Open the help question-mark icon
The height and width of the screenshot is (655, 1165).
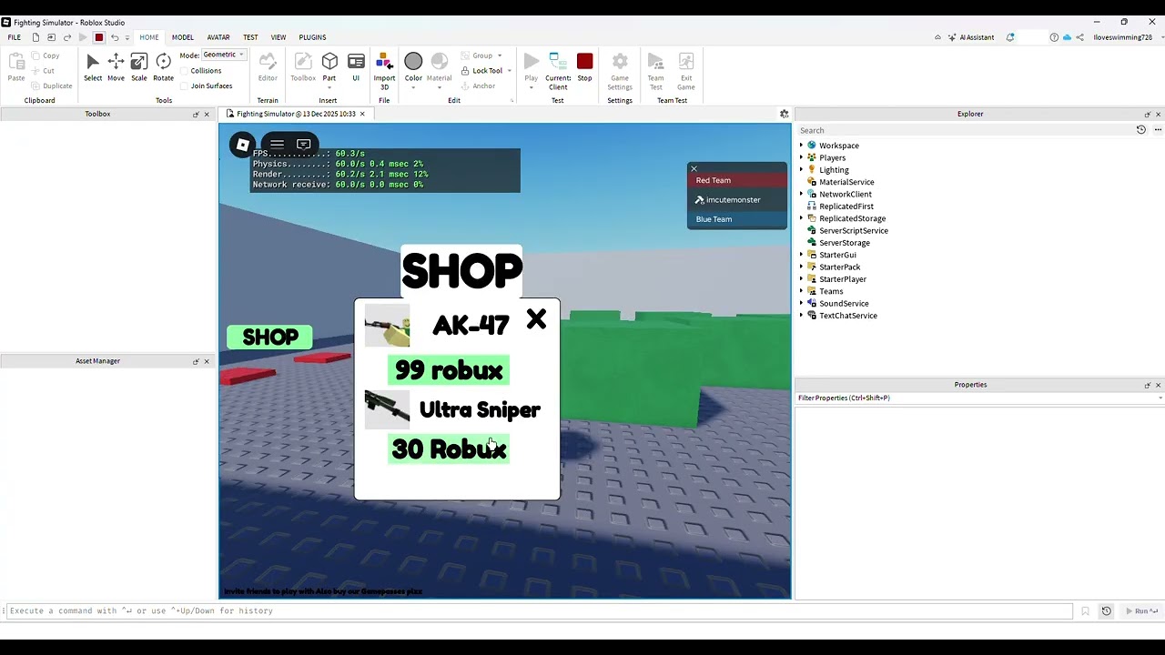[x=1054, y=37]
